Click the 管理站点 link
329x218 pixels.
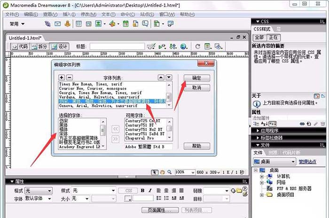[307, 162]
